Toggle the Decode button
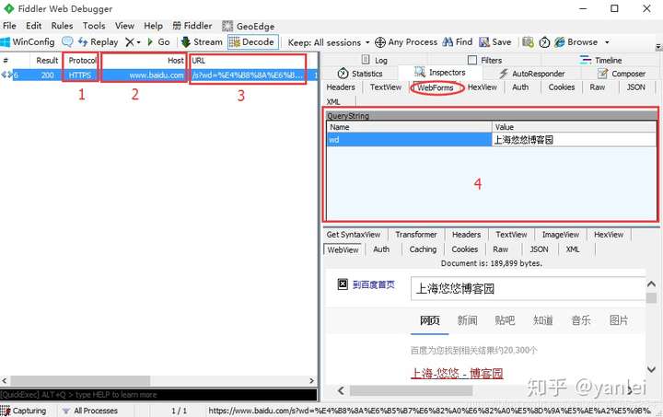Screen dimensions: 663x417 tap(252, 42)
